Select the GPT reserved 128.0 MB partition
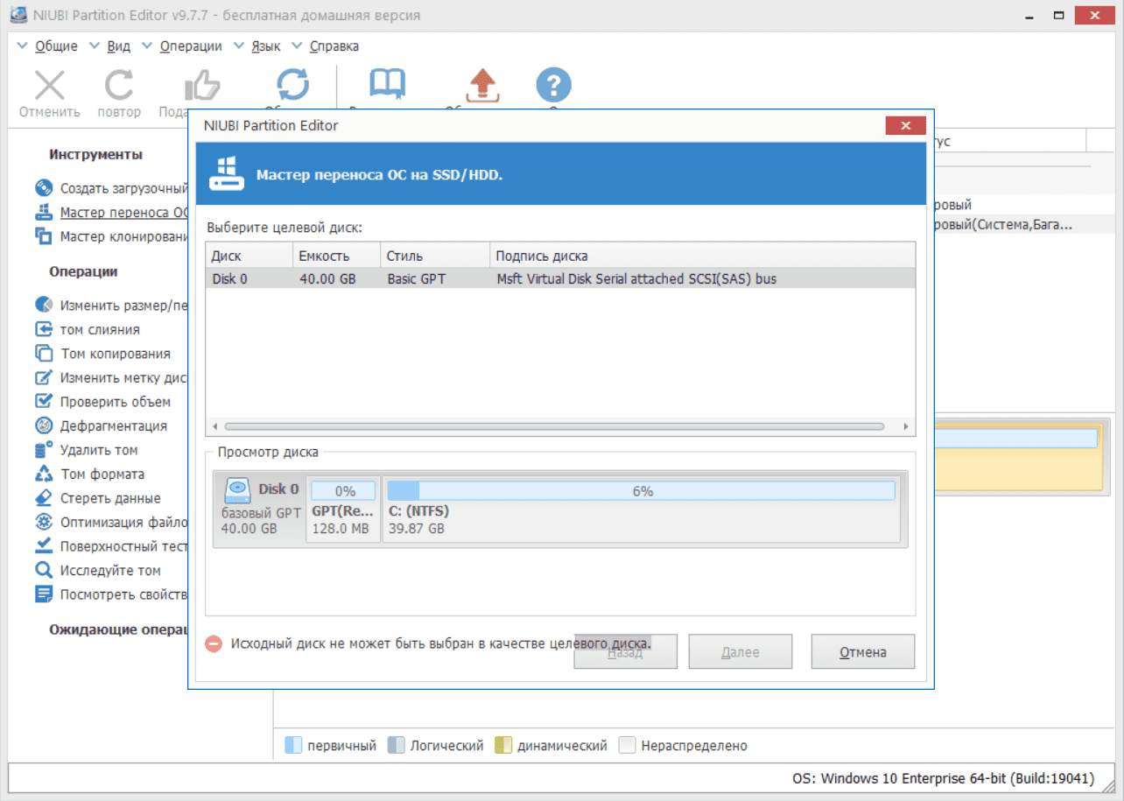 [x=343, y=509]
